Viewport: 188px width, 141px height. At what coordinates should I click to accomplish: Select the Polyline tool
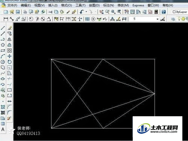pyautogui.click(x=3, y=39)
